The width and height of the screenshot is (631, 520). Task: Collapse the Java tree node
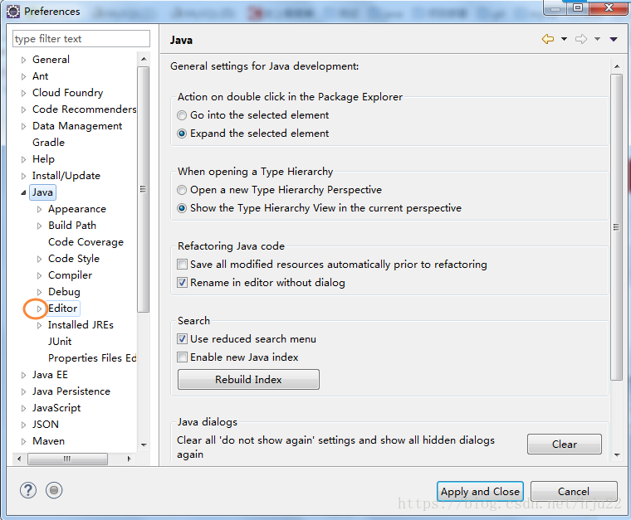click(23, 192)
